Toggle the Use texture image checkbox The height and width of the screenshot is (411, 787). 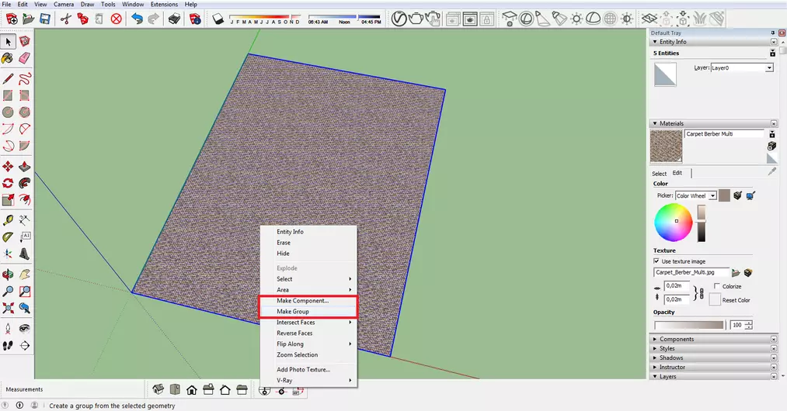[656, 261]
